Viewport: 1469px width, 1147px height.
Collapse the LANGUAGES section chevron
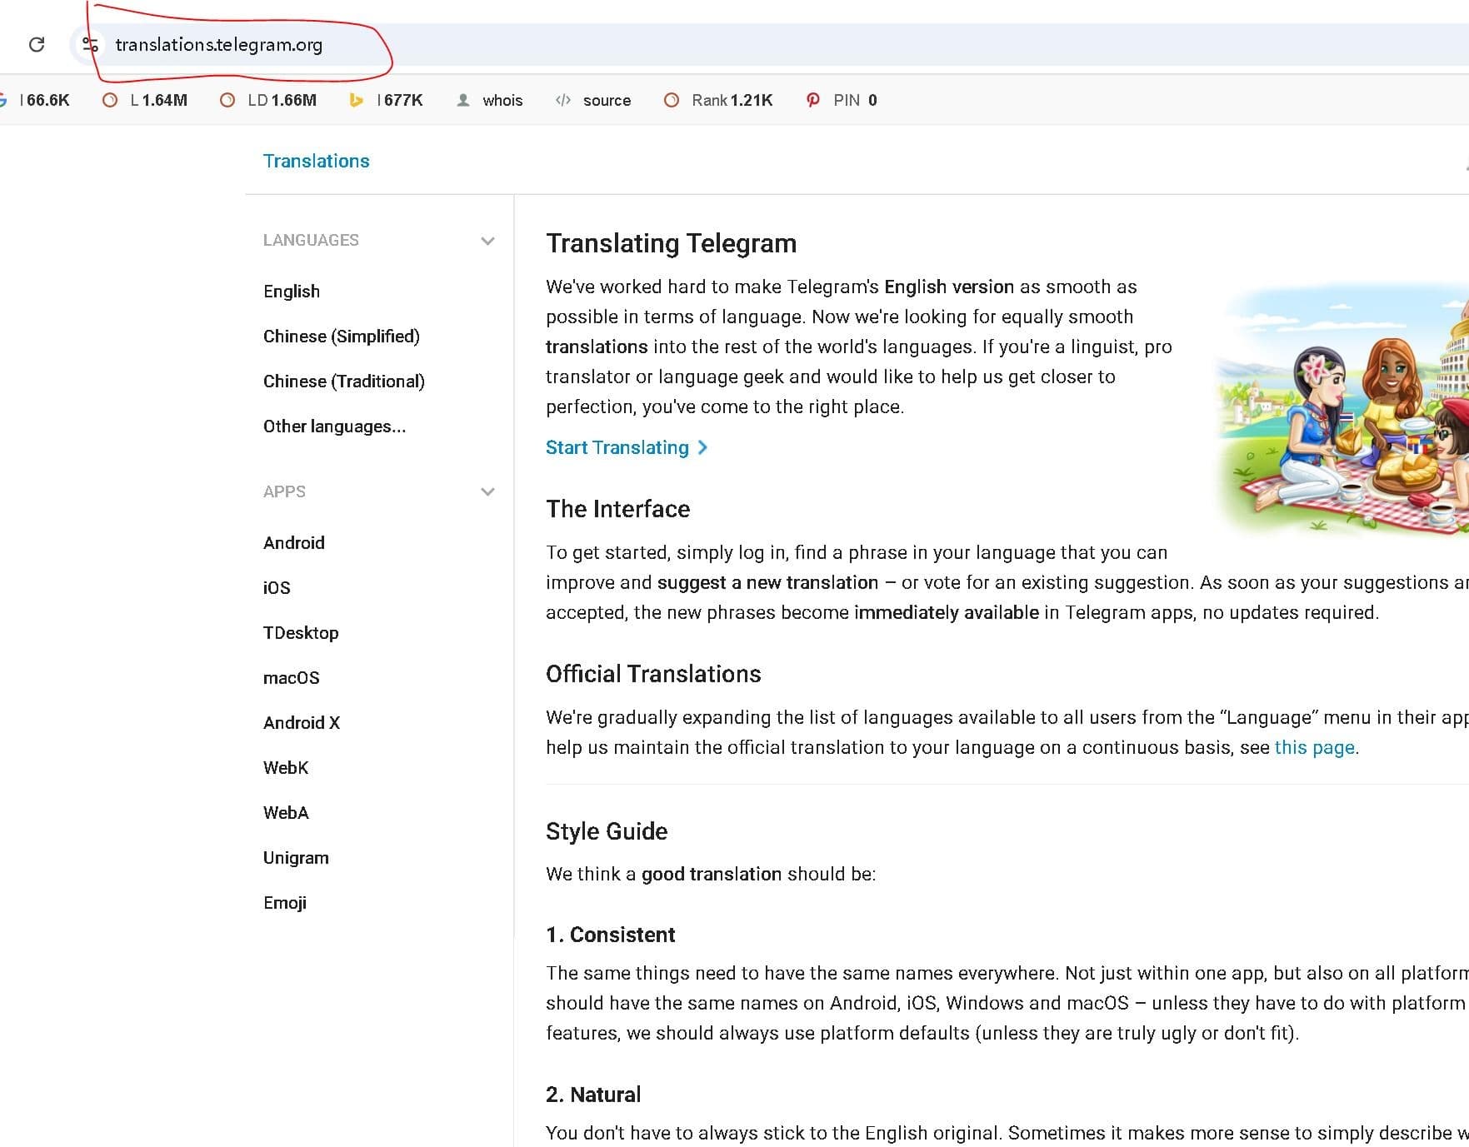click(x=488, y=241)
